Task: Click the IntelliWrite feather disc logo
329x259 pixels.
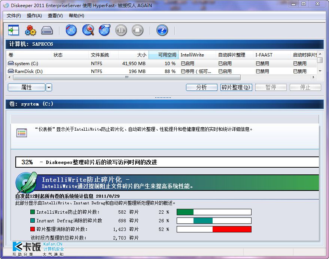Action: [x=26, y=183]
